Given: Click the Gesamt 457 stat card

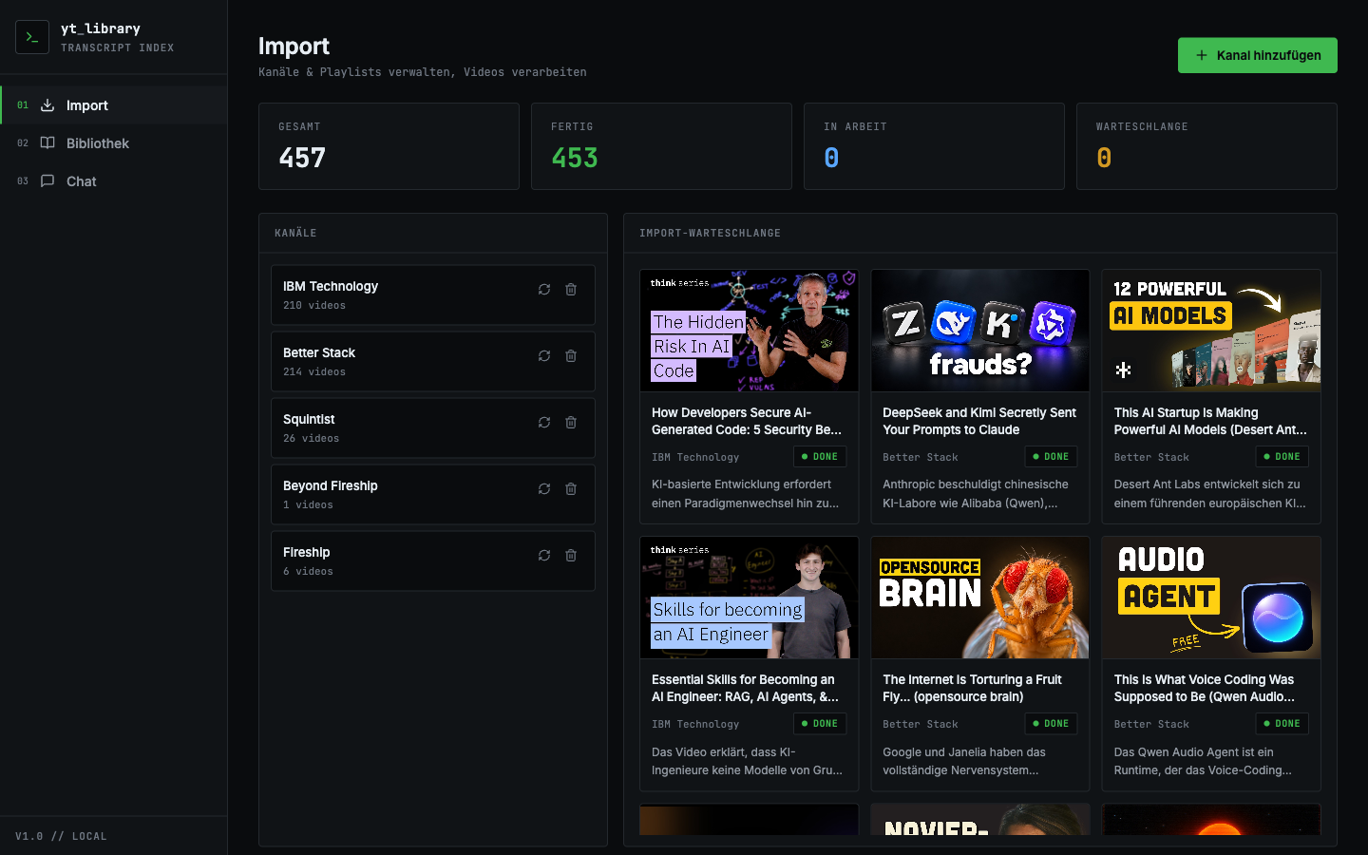Looking at the screenshot, I should tap(389, 146).
